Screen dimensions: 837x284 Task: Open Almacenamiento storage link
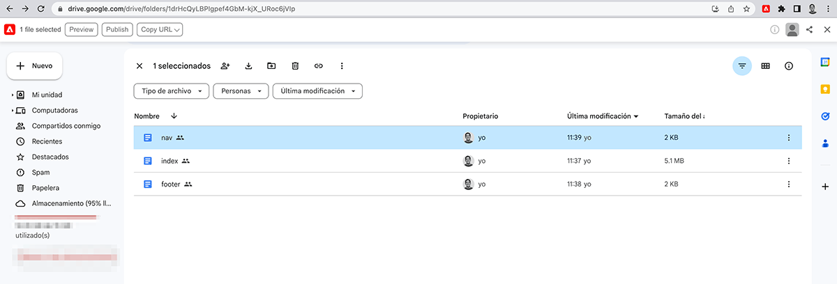pyautogui.click(x=71, y=203)
